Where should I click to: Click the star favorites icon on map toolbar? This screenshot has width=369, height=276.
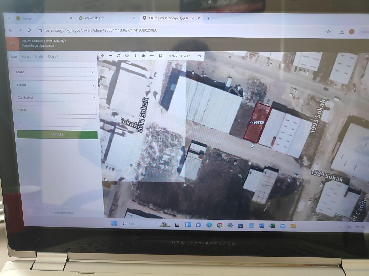click(143, 56)
